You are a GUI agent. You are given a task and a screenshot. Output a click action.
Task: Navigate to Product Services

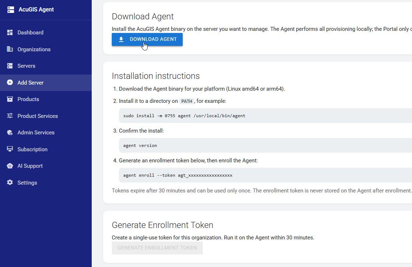click(x=46, y=116)
